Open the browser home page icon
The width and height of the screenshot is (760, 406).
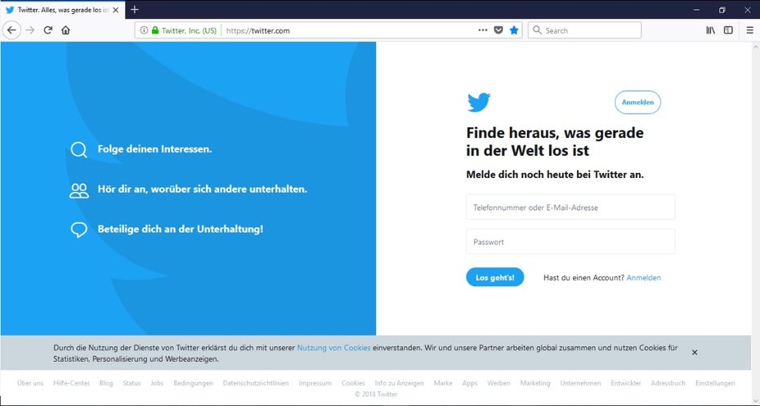pyautogui.click(x=65, y=30)
